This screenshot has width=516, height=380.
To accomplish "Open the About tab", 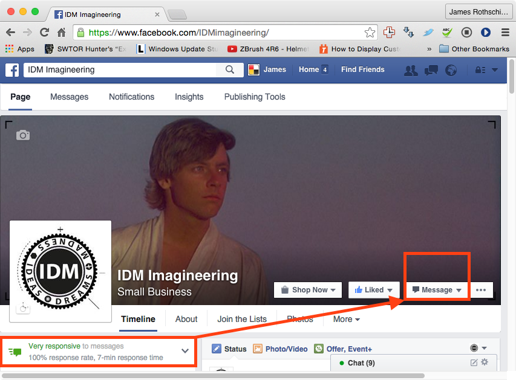I will (x=186, y=319).
